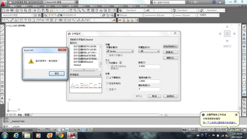Open the ByLayer linetype dropdown

[158, 15]
